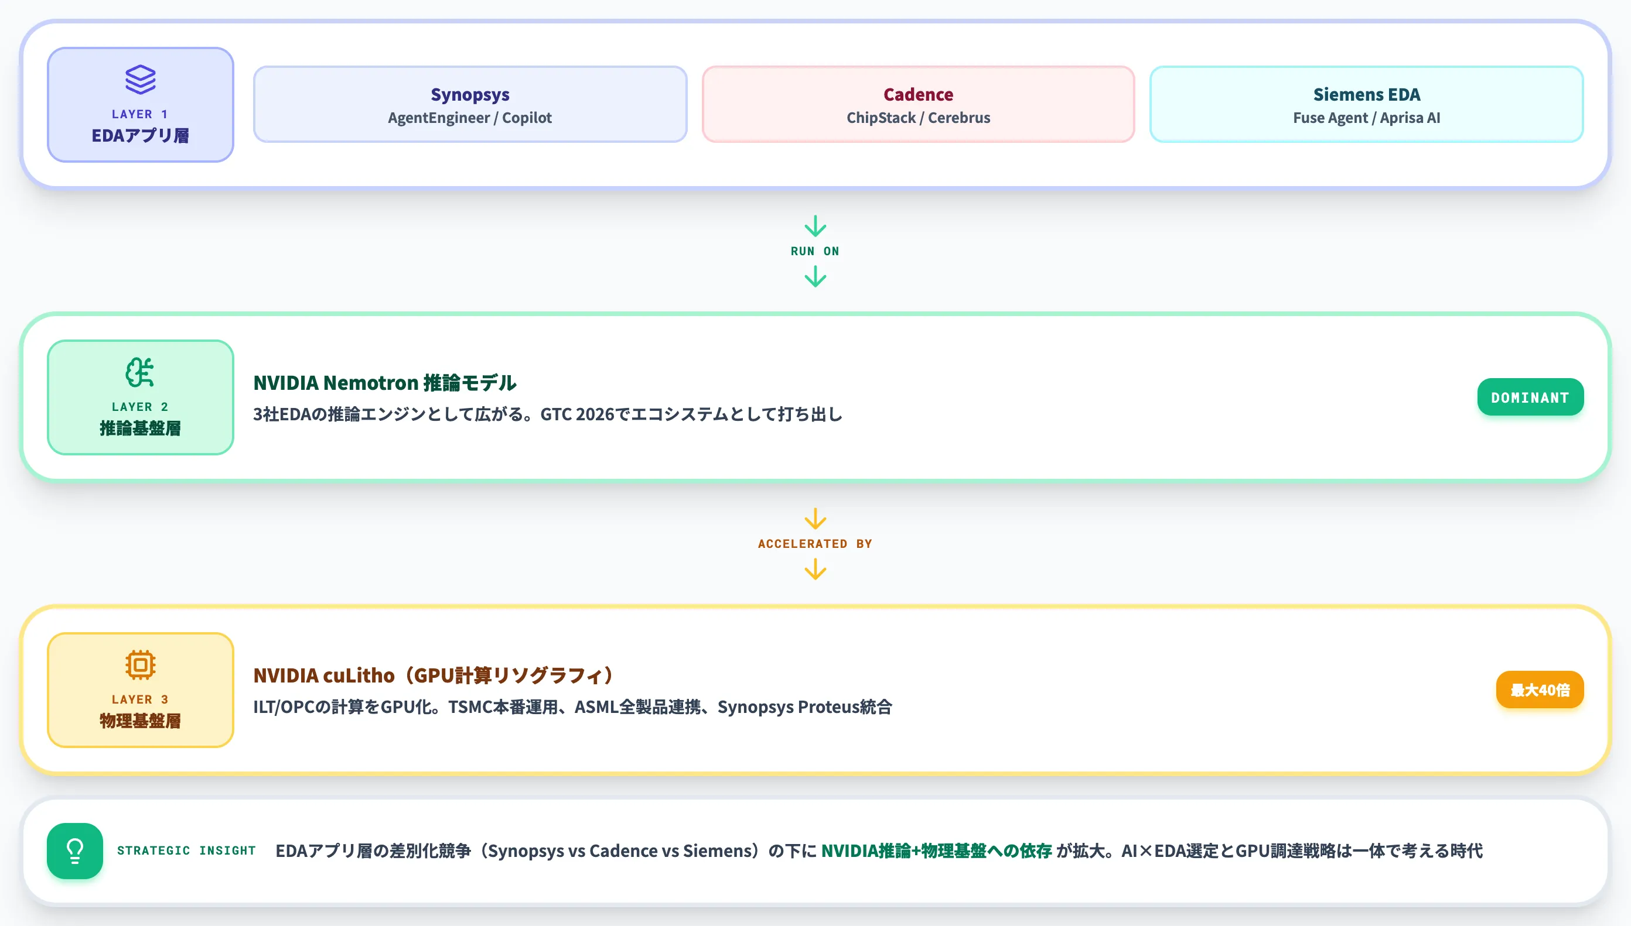Click the AI×EDA選定とGPU調達戦略 closing text
This screenshot has width=1631, height=926.
click(x=1302, y=851)
